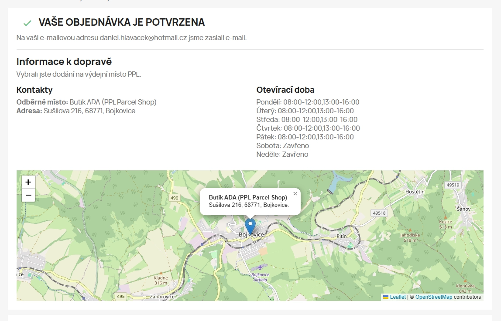Click the Sobota: Zavřeno opening hours row
This screenshot has width=501, height=321.
coord(282,145)
